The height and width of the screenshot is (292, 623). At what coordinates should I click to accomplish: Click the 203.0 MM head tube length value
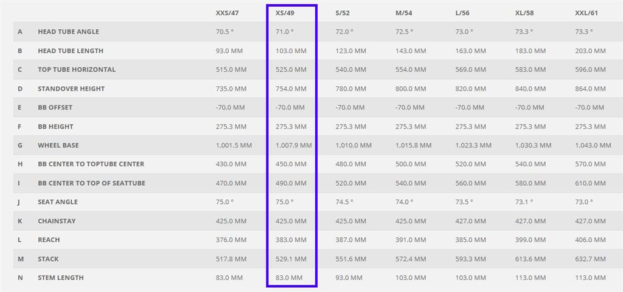coord(590,51)
